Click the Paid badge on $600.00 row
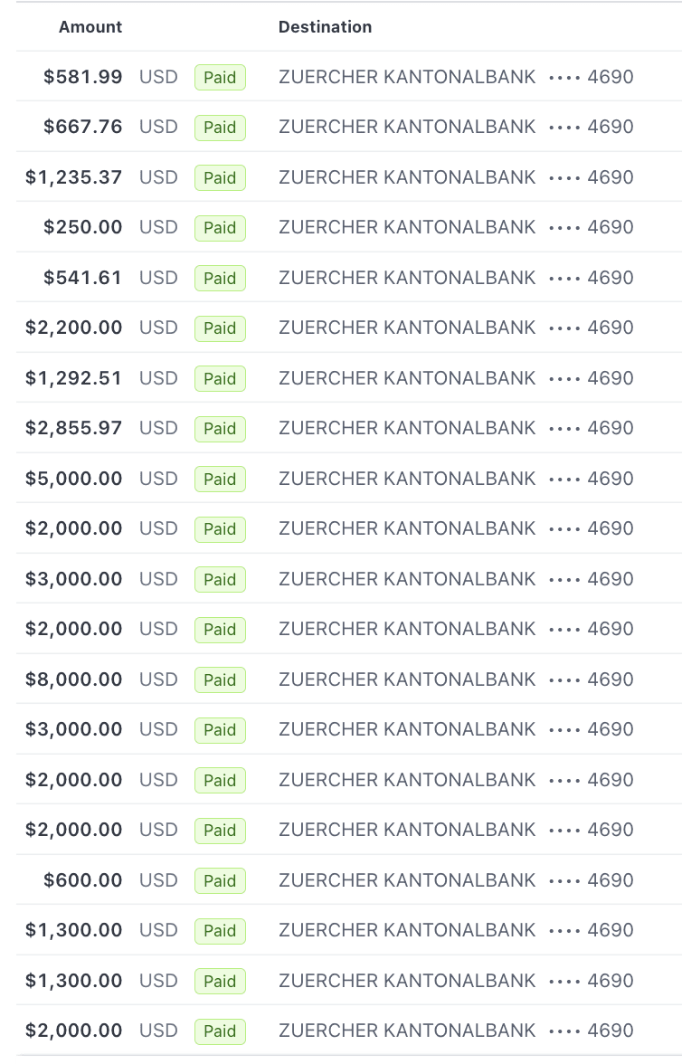682x1064 pixels. [220, 881]
